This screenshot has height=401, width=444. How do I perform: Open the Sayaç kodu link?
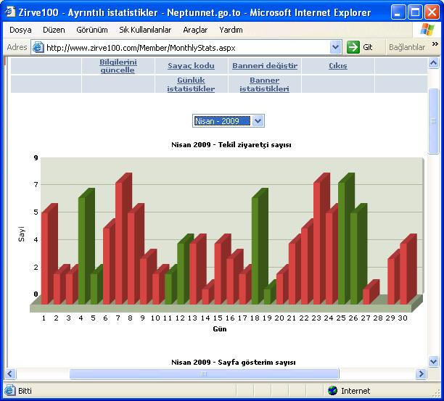point(191,66)
